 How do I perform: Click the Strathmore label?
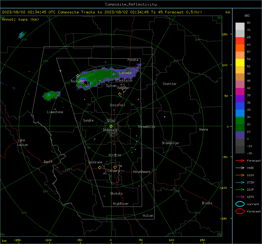[141, 172]
